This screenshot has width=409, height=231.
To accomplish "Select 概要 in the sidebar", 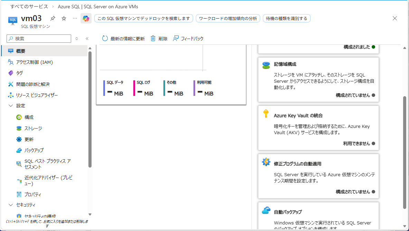I will pyautogui.click(x=44, y=51).
